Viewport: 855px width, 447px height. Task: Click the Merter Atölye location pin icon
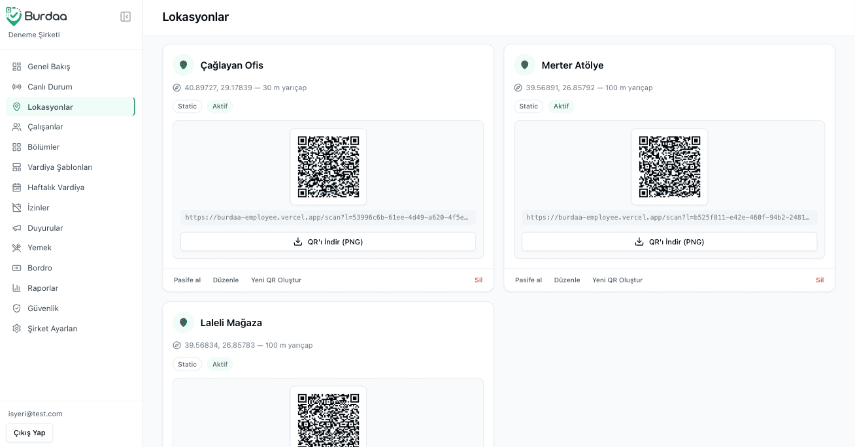pyautogui.click(x=525, y=65)
